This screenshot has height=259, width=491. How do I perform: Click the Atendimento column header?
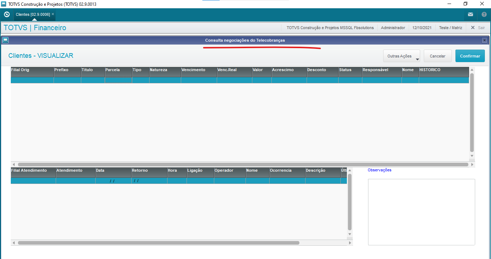[x=75, y=172]
